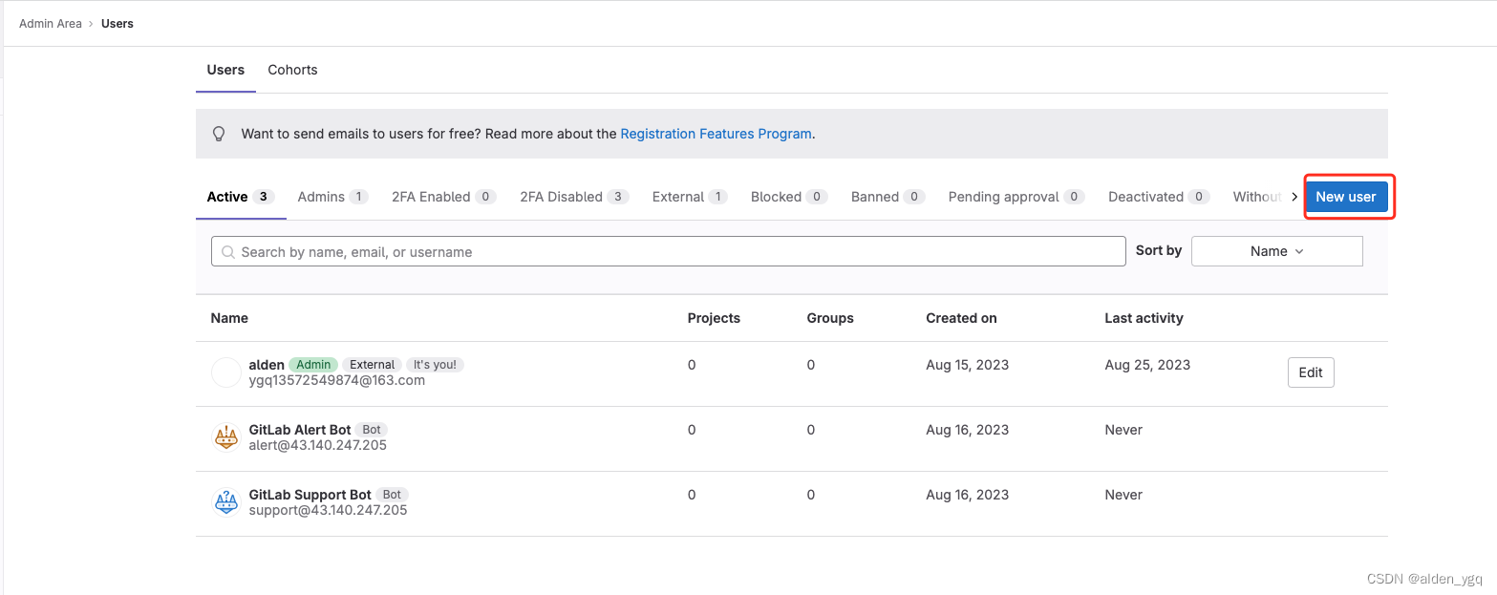Screen dimensions: 1497x595
Task: Switch to the Cohorts tab
Action: pos(292,70)
